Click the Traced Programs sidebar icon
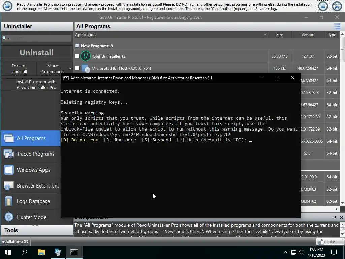Screen dimensions: 345x259 9,154
